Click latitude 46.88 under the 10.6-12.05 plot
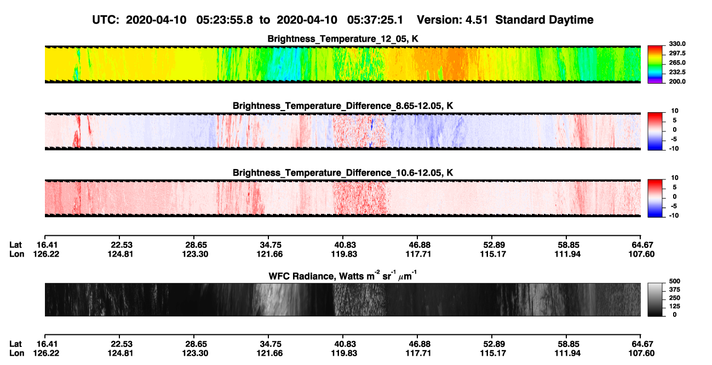 (x=419, y=245)
